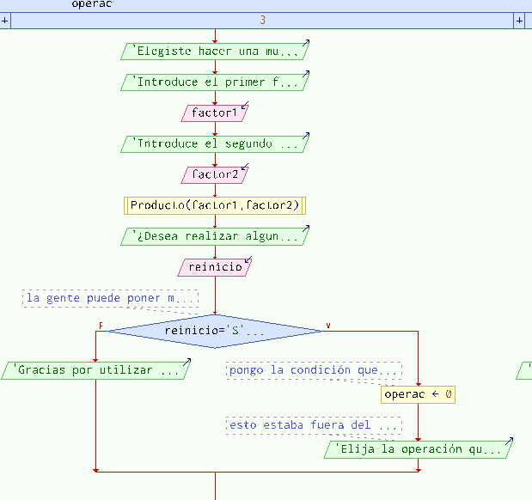Select the reinicio='S'... decision diamond
This screenshot has width=532, height=500.
point(215,331)
